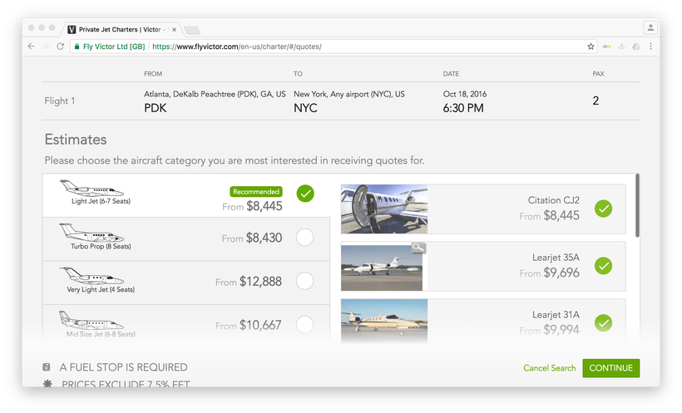Click the browser back arrow
The width and height of the screenshot is (682, 413).
tap(31, 46)
